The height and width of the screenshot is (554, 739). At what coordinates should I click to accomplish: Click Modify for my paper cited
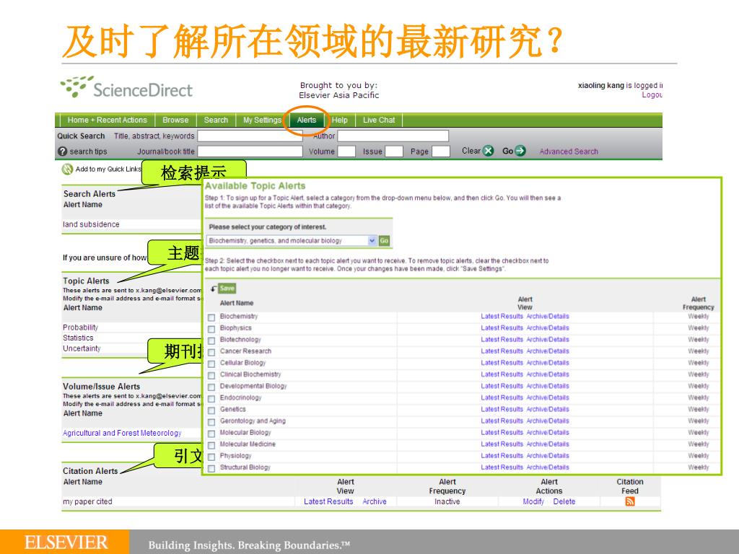533,502
